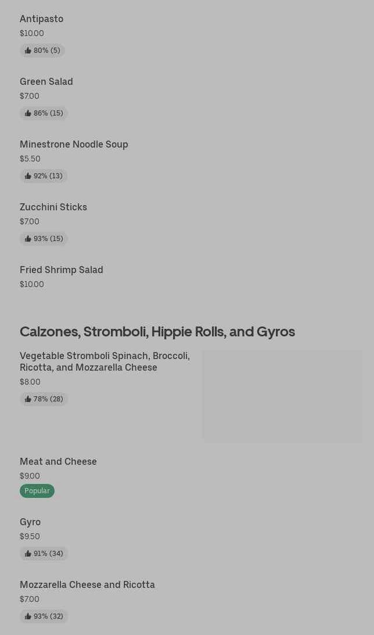
Task: Click the Vegetable Stromboli image placeholder
Action: (x=282, y=396)
